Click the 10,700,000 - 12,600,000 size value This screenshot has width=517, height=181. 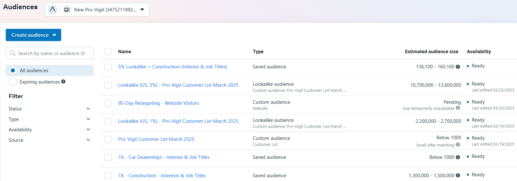(x=436, y=85)
